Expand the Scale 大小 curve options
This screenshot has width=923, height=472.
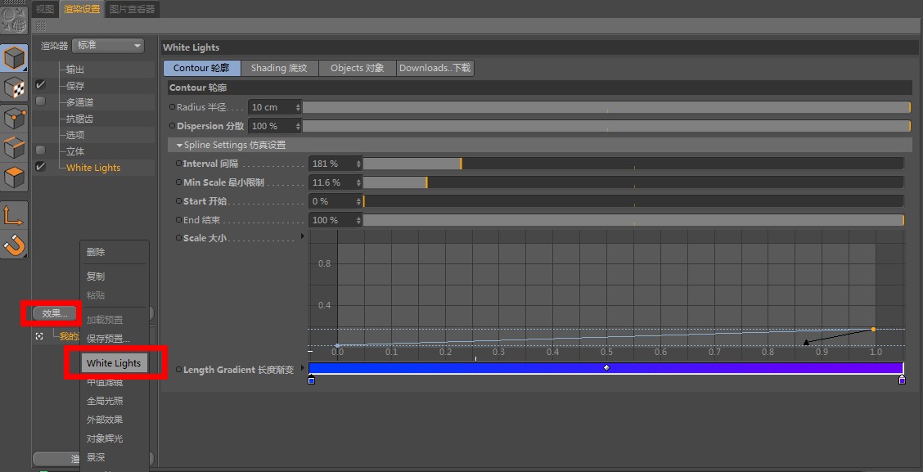point(302,238)
